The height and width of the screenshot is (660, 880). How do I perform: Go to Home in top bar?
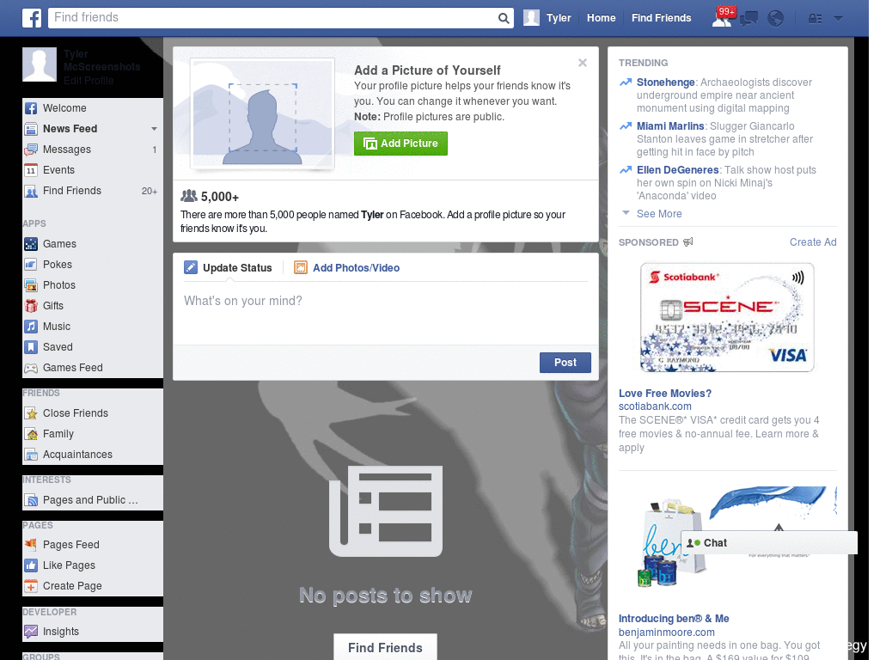(x=601, y=18)
